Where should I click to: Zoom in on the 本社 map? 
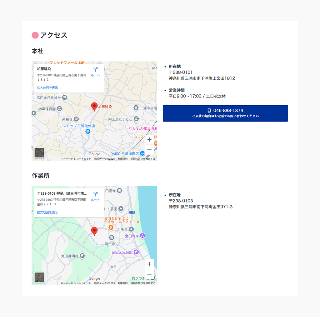(149, 140)
